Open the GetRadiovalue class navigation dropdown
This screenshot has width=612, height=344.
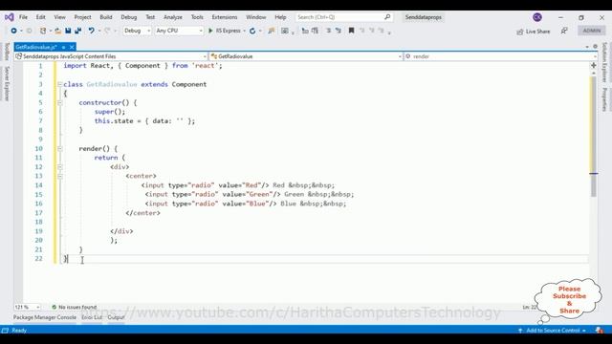(x=306, y=56)
